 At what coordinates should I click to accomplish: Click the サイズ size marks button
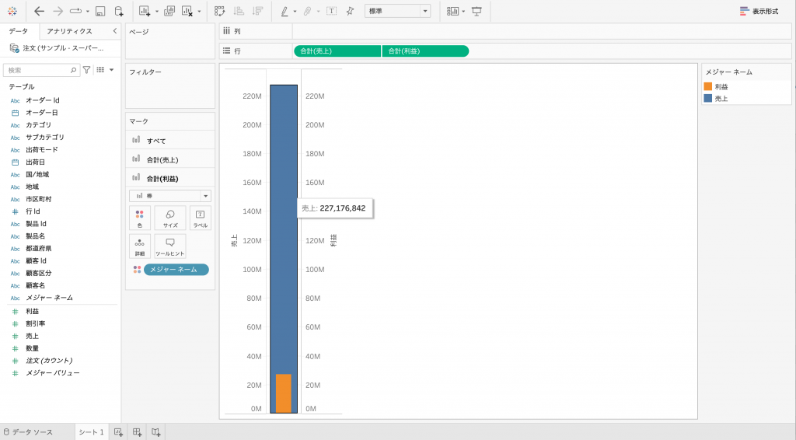coord(170,218)
